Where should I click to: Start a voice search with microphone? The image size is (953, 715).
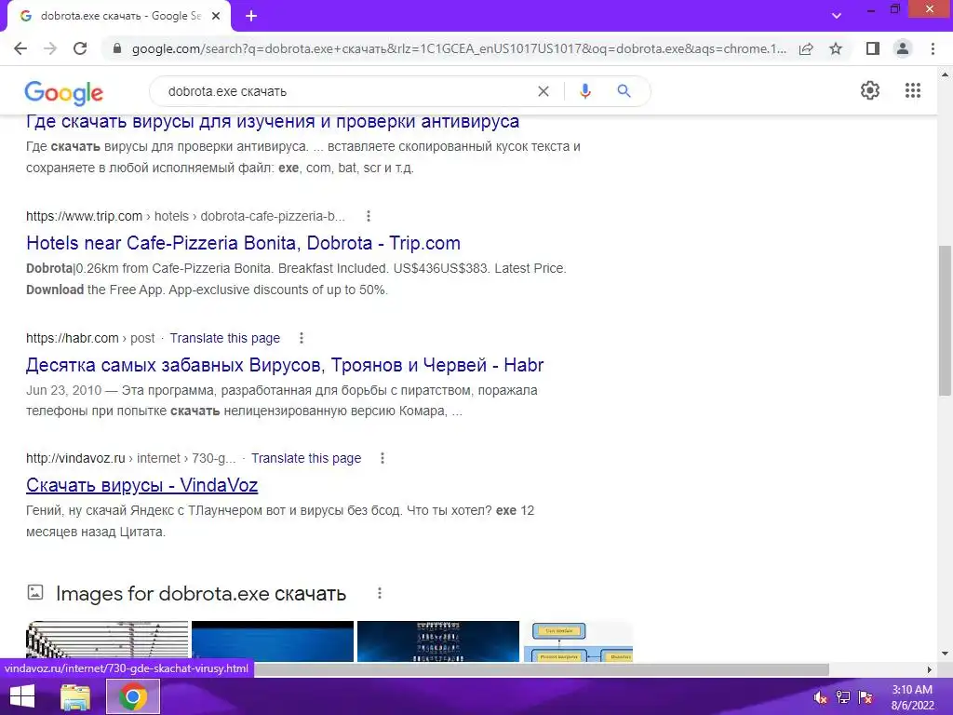[584, 91]
